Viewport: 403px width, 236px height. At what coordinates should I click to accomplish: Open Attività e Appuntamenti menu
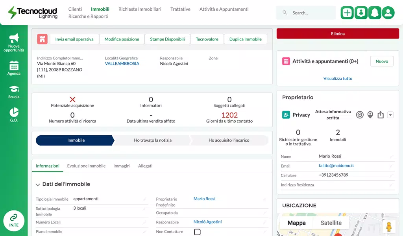coord(224,9)
